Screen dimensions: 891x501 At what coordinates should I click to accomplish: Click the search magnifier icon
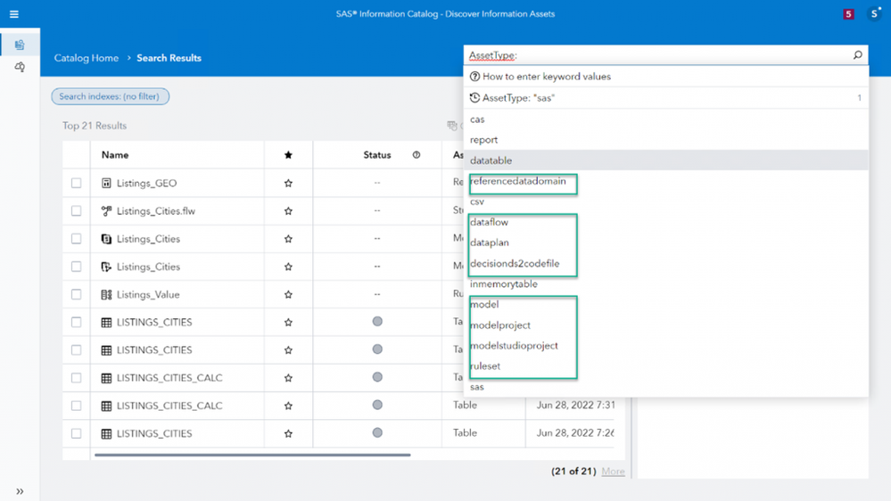coord(857,55)
